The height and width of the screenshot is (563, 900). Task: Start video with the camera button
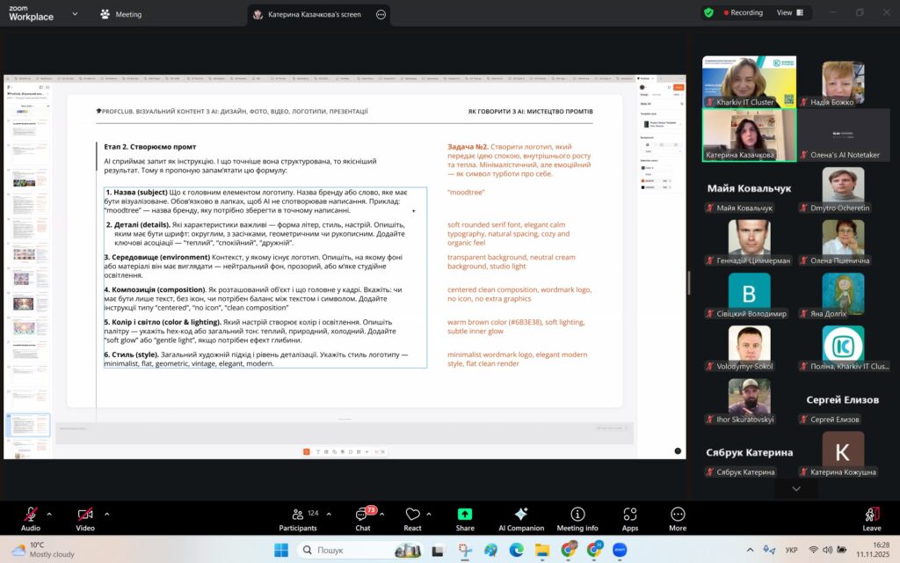tap(85, 515)
